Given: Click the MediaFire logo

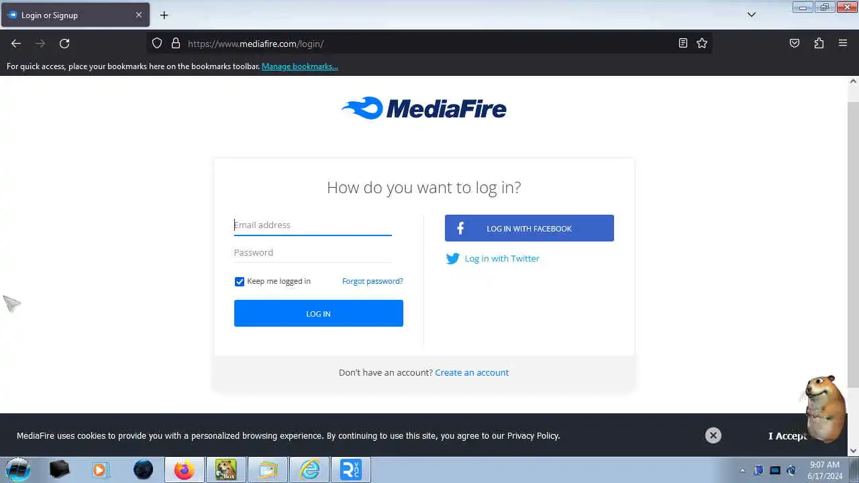Looking at the screenshot, I should [x=424, y=108].
